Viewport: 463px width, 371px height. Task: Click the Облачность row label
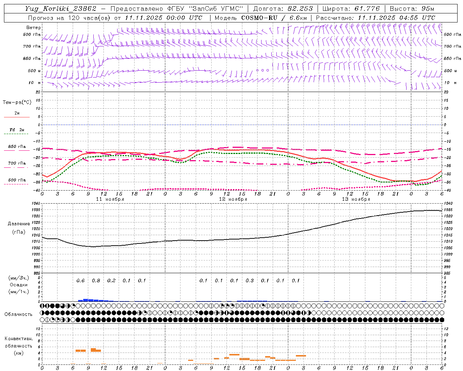pos(18,314)
